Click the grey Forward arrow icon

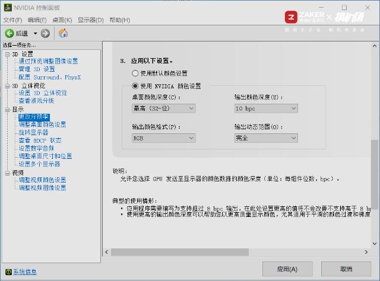(x=45, y=33)
